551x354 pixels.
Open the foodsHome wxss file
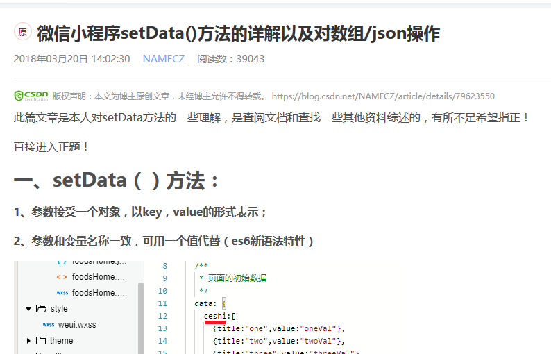pos(99,293)
